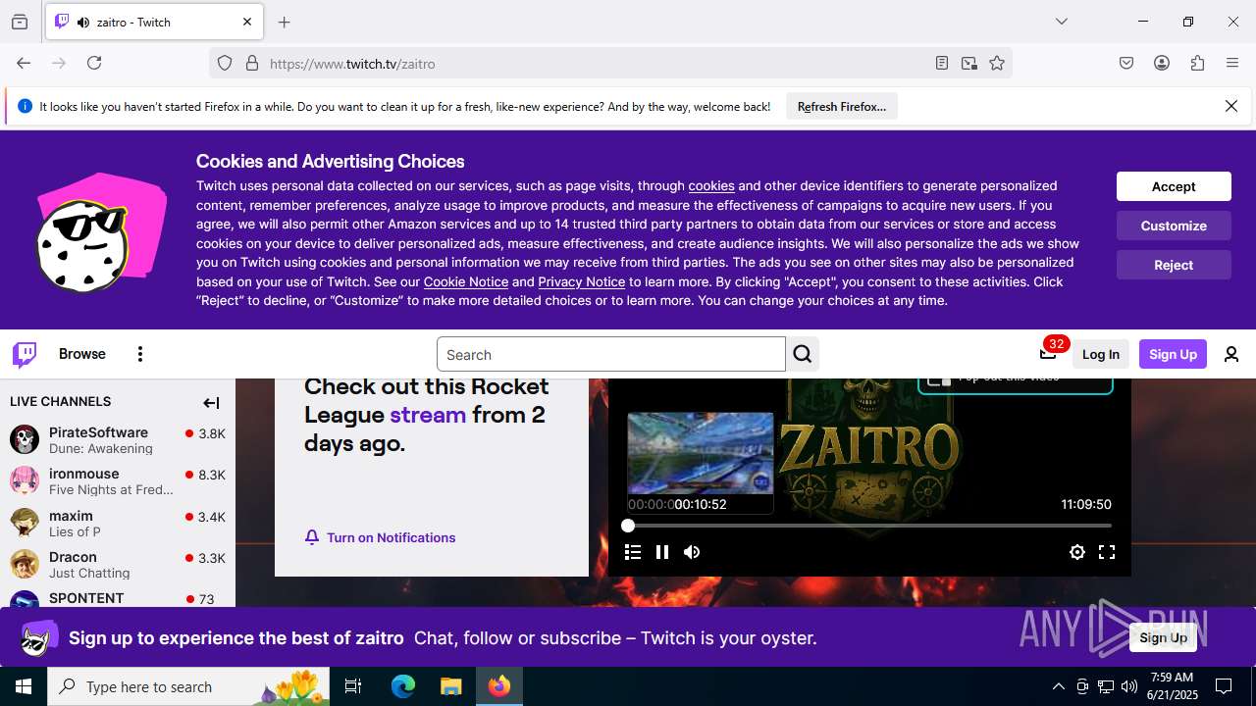Viewport: 1256px width, 706px height.
Task: Close the zaitro Twitch tab
Action: pyautogui.click(x=247, y=22)
